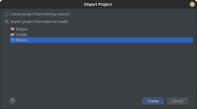197x109 pixels.
Task: Click the Gradle elephant icon
Action: pos(13,34)
